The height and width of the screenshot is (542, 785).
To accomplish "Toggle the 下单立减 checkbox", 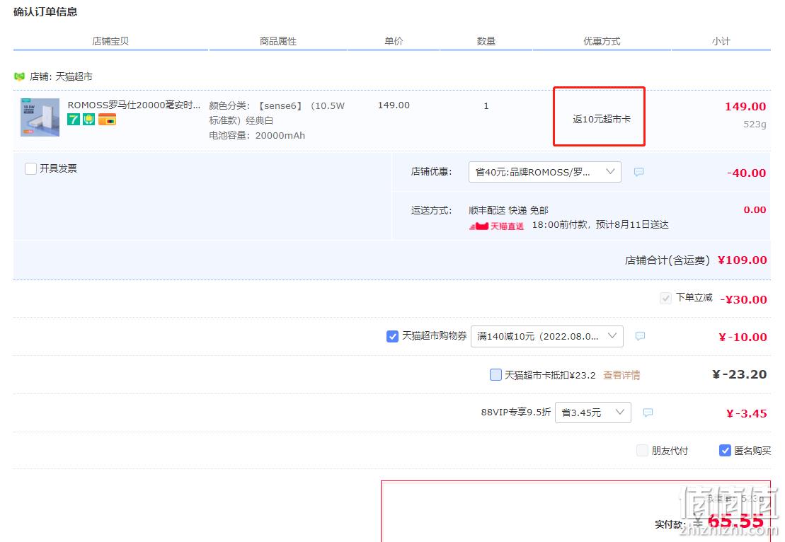I will tap(665, 299).
